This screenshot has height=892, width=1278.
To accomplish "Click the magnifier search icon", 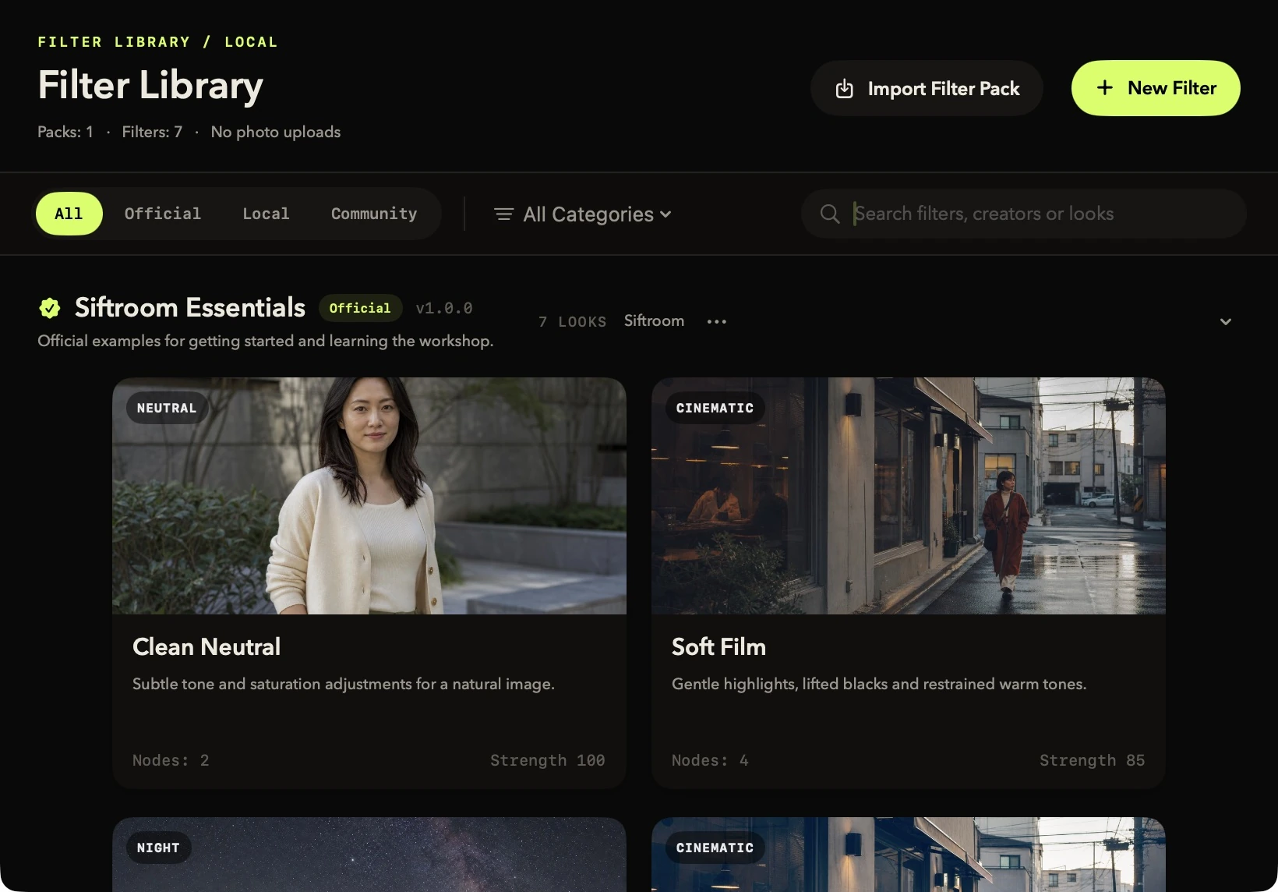I will coord(830,214).
